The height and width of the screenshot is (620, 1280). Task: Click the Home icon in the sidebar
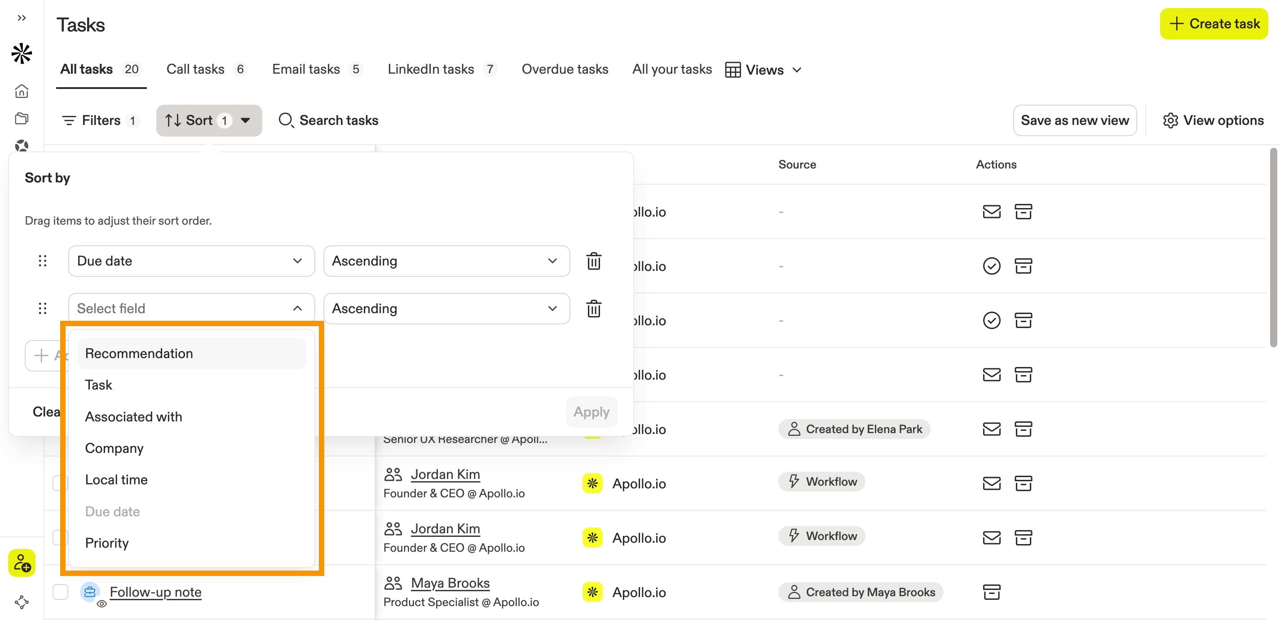(22, 91)
